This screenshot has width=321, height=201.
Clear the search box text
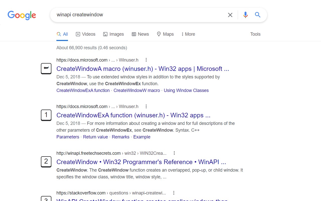(x=230, y=15)
